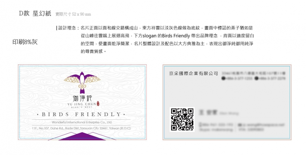Click the 設計理念 label
306x155 pixels.
67,28
